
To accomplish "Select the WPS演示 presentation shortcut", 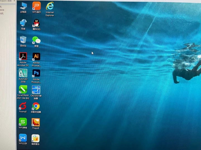I will pyautogui.click(x=36, y=6).
